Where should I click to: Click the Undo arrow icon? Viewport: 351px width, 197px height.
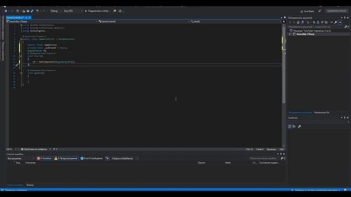click(37, 11)
